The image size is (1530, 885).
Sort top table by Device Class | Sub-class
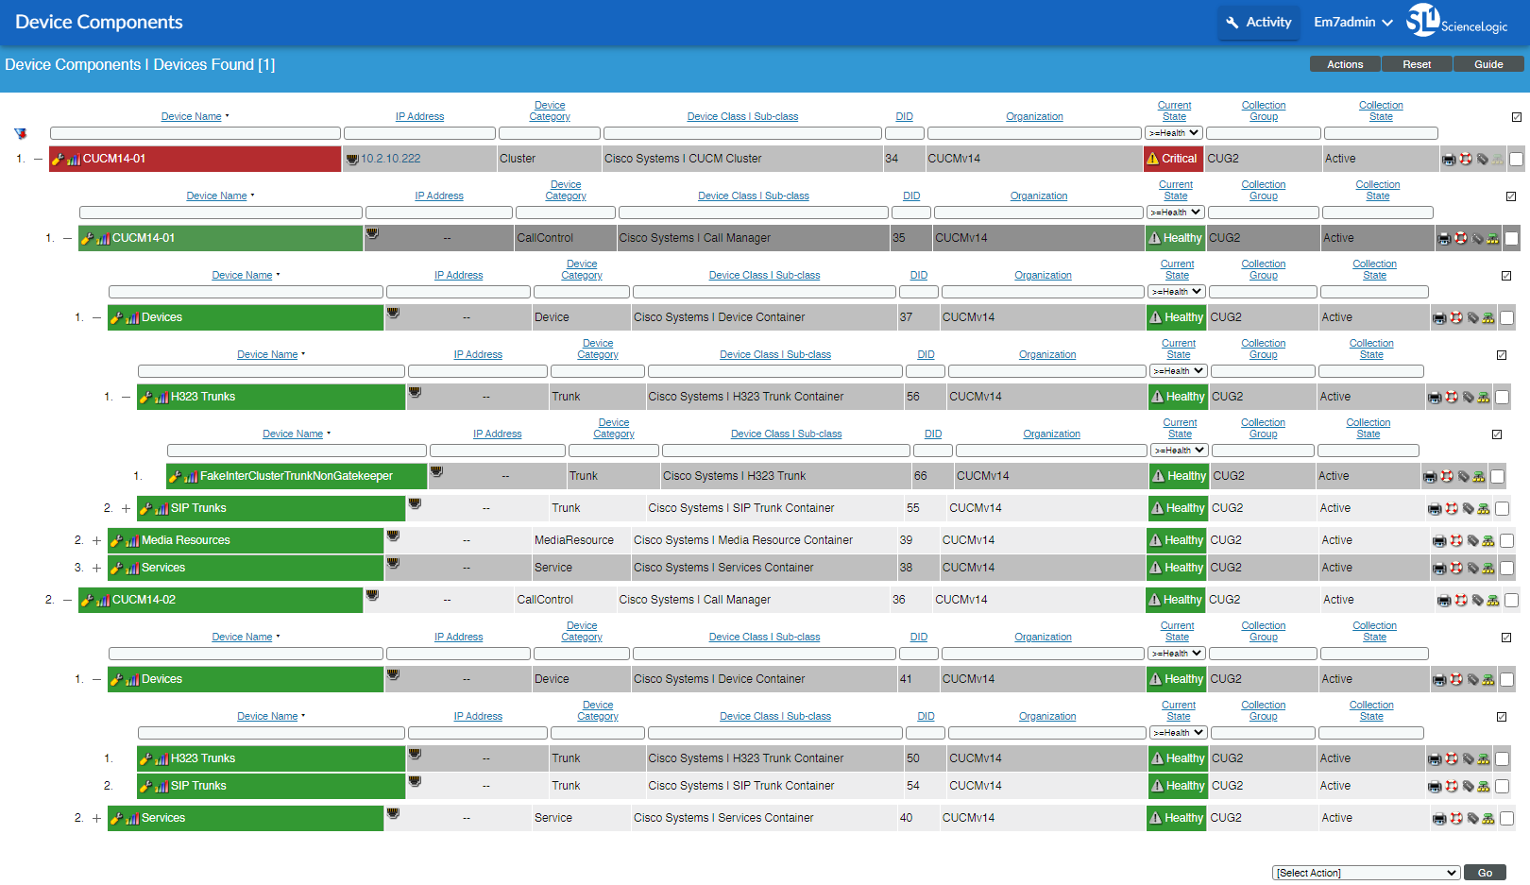click(742, 117)
